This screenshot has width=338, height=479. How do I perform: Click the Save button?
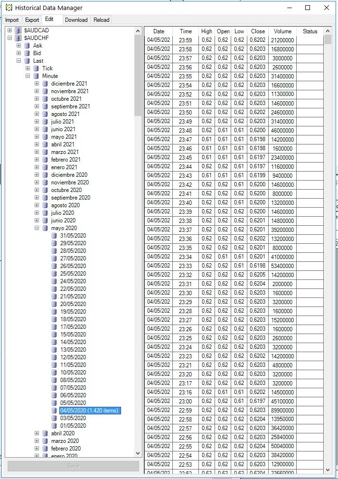coord(73,466)
